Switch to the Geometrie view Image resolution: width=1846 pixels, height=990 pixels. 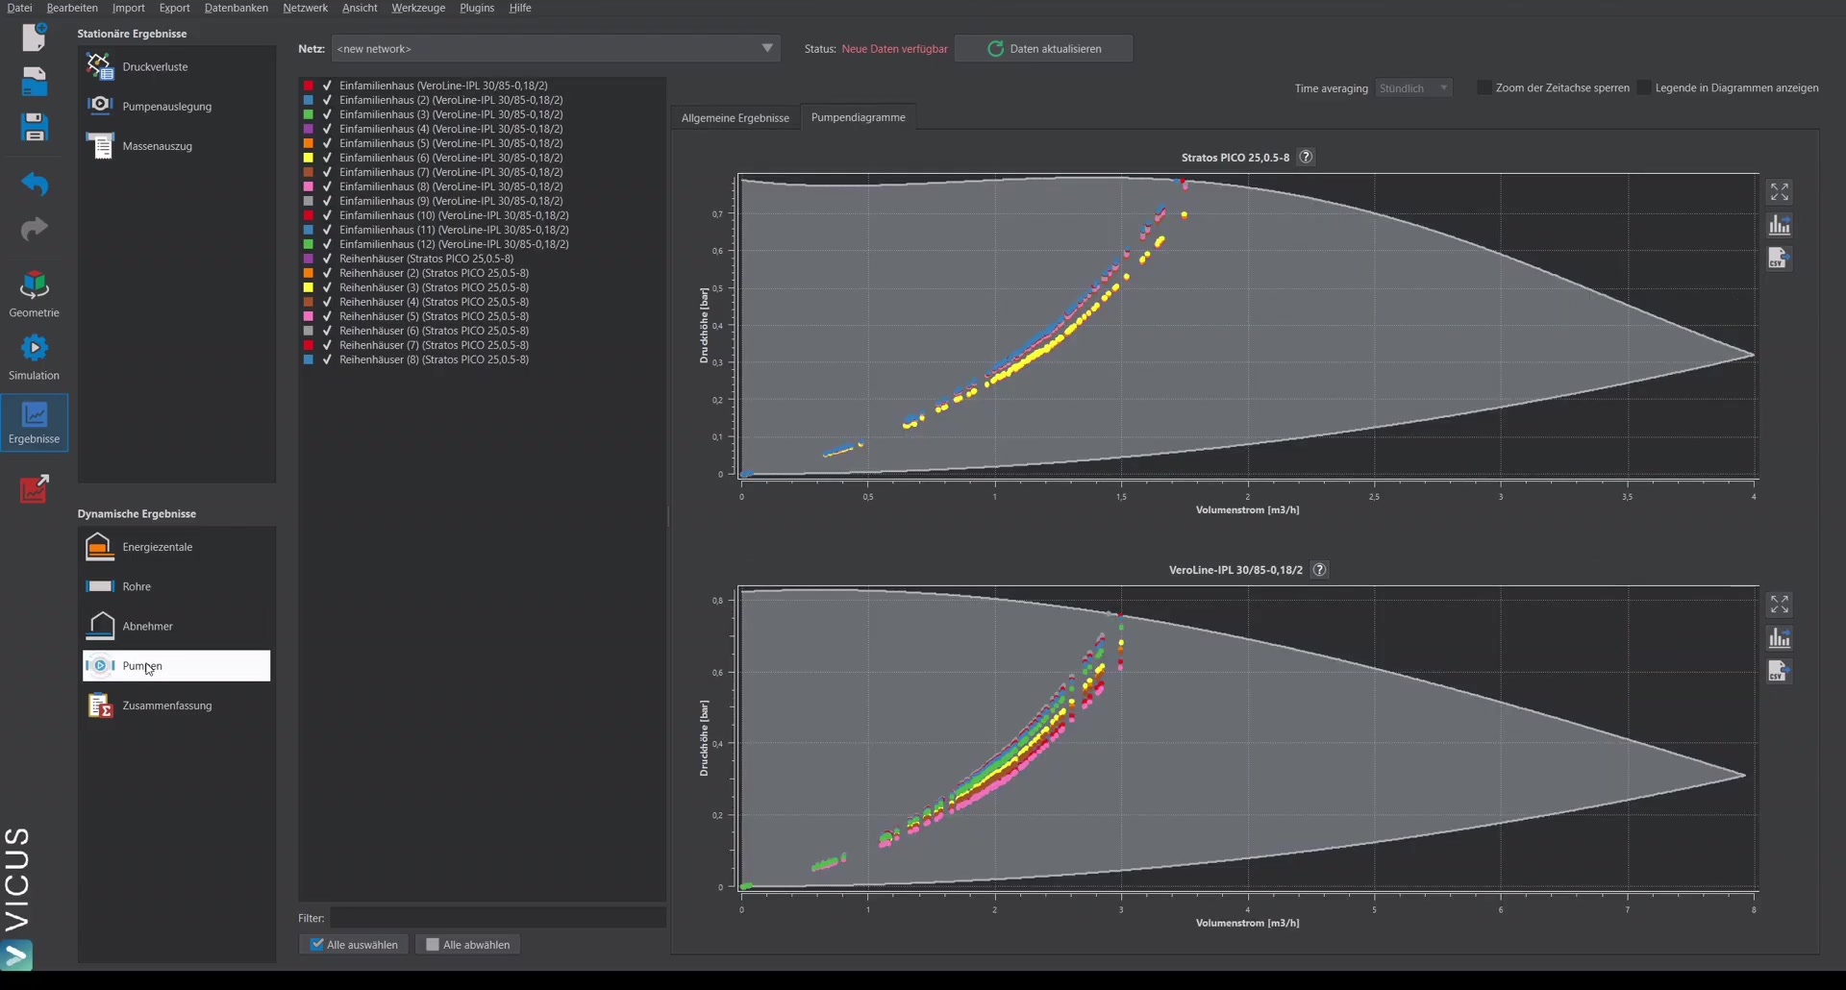pyautogui.click(x=35, y=294)
